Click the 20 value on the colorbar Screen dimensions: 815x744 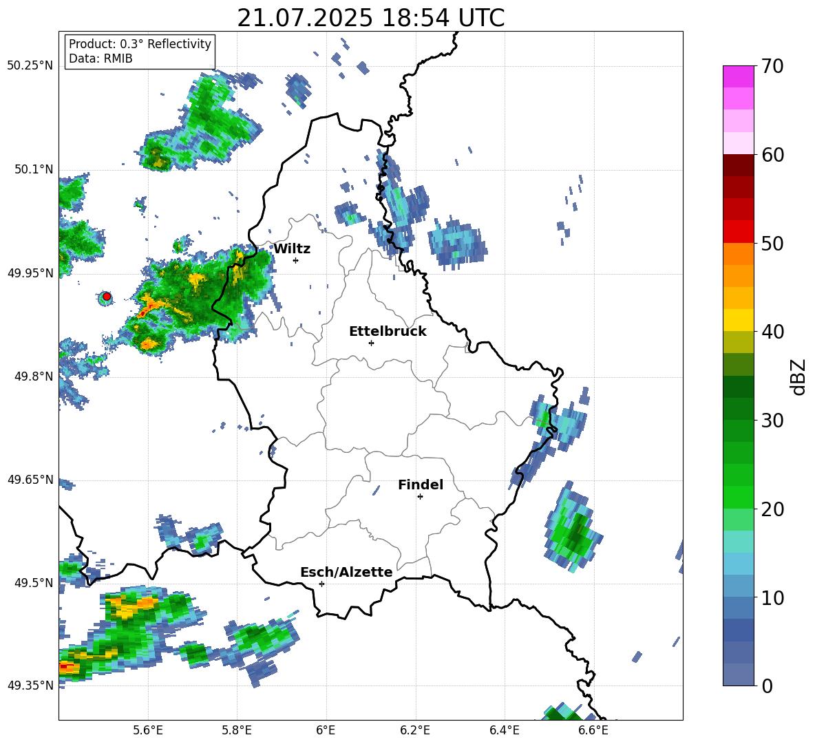(772, 509)
